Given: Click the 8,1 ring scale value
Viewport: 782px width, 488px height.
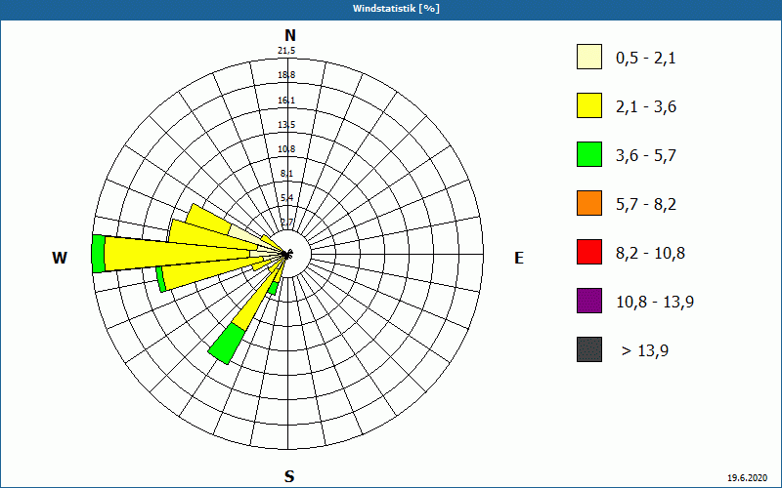Looking at the screenshot, I should click(286, 174).
